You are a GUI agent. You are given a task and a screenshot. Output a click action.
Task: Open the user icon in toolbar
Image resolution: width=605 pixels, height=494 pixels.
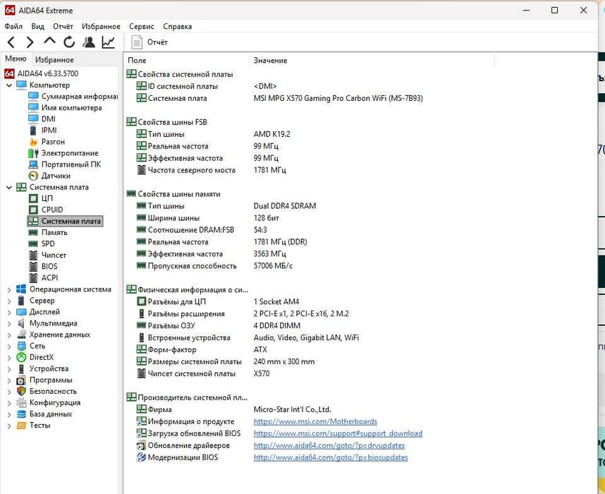tap(89, 42)
